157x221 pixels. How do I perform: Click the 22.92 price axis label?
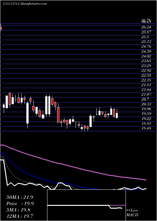coord(146,71)
